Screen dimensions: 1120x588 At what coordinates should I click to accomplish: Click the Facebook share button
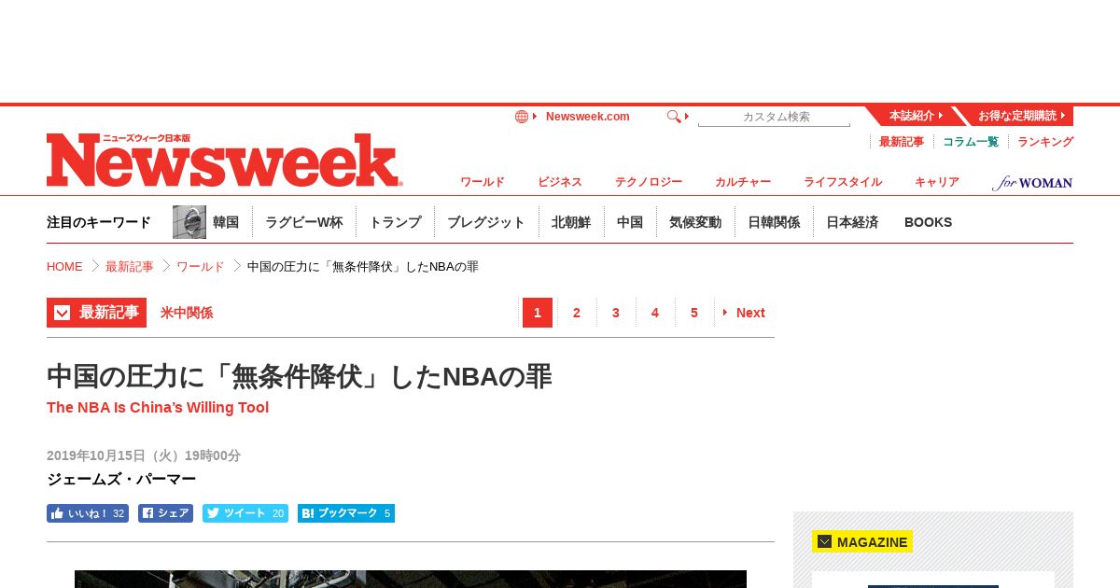(x=165, y=513)
